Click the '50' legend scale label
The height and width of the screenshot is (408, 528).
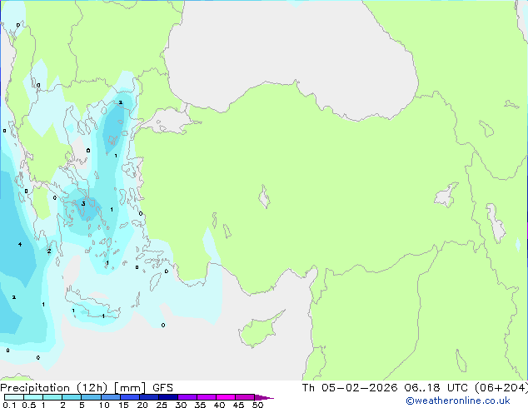coord(257,405)
